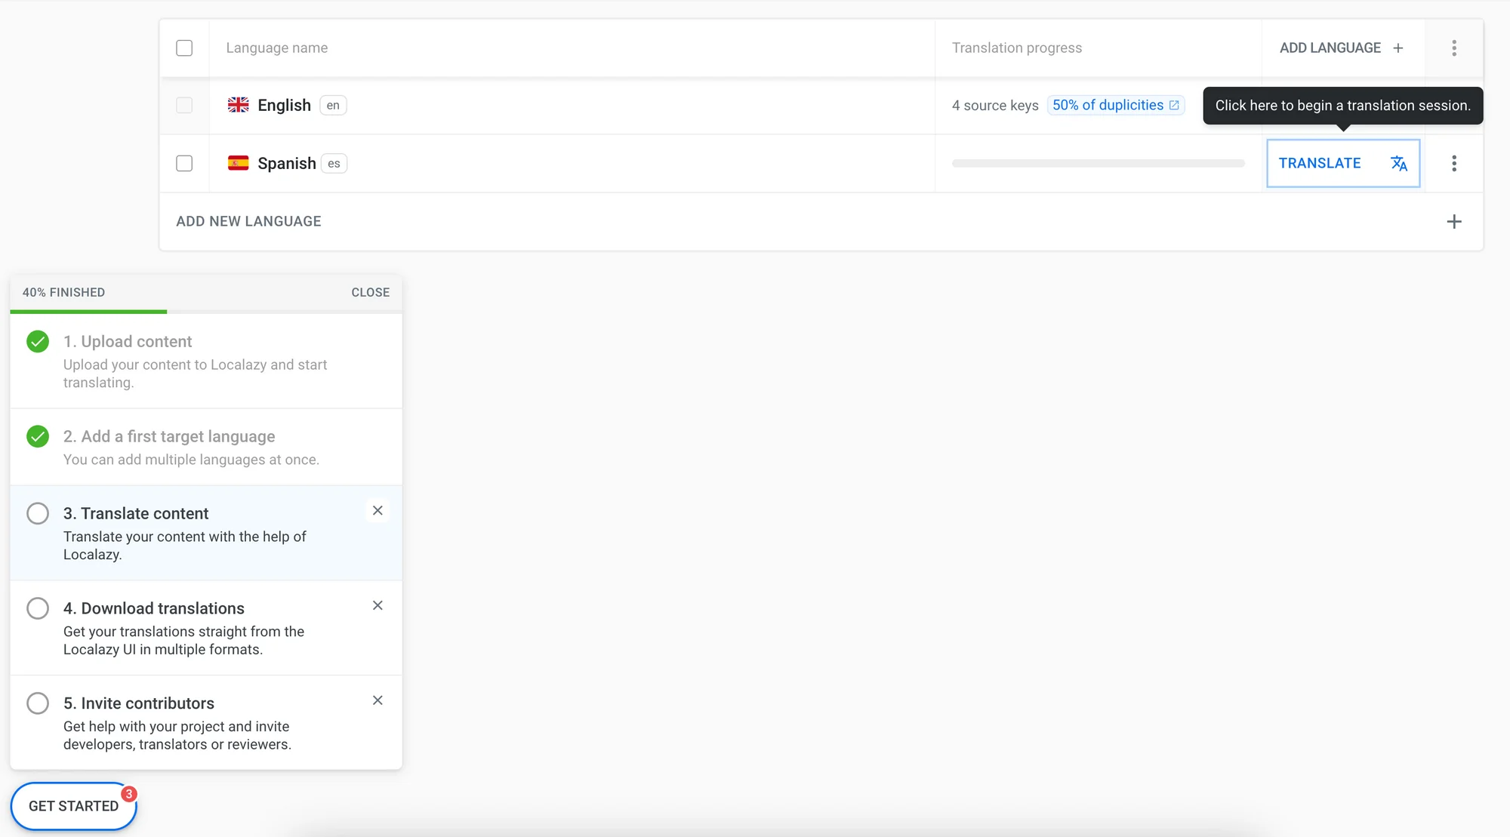Open the Spanish row three-dot menu
This screenshot has height=837, width=1510.
[1453, 163]
